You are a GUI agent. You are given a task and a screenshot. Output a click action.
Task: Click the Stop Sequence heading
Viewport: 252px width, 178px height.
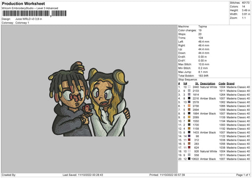tap(188, 79)
